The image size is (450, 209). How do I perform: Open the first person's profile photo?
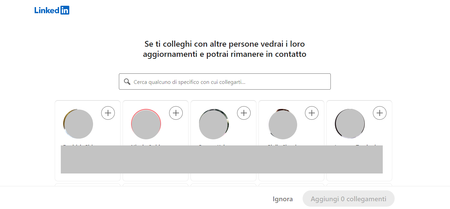click(78, 124)
